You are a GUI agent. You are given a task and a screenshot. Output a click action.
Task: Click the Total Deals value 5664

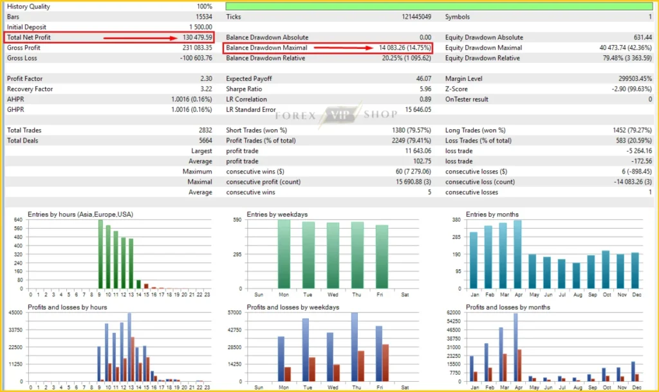tap(205, 141)
